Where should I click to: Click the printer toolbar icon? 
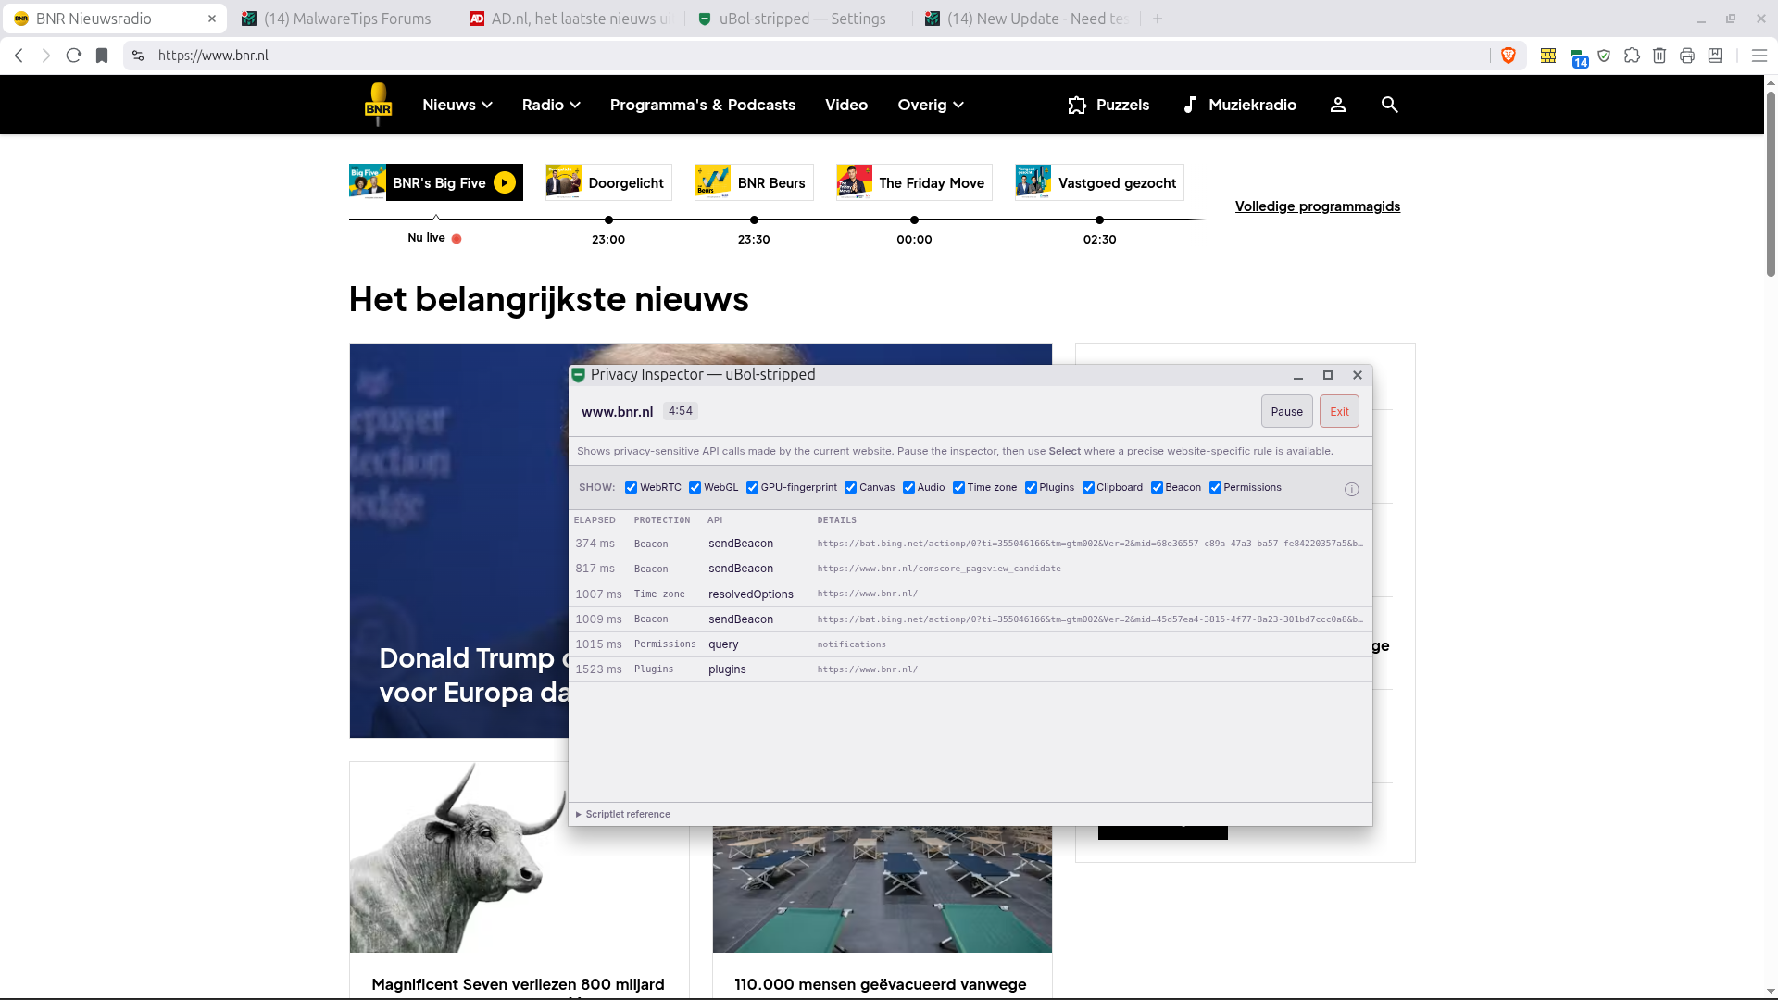click(x=1687, y=56)
